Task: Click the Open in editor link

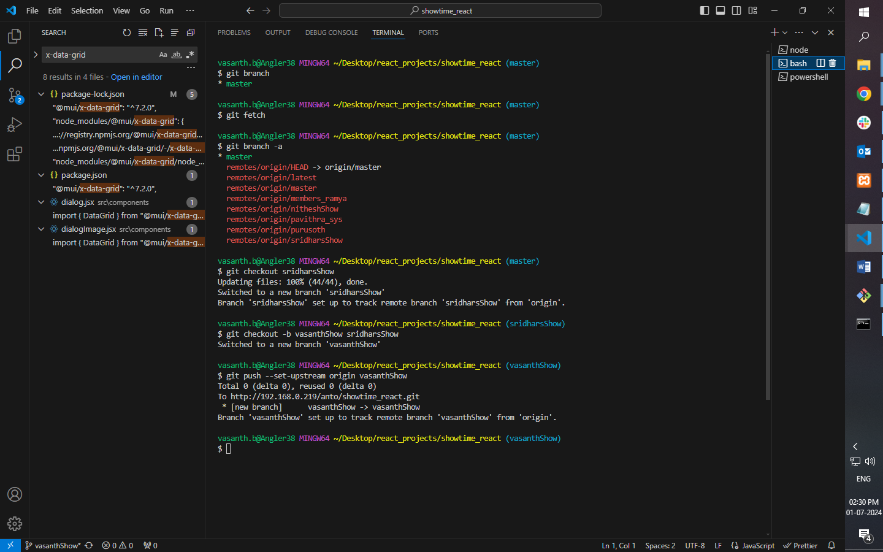Action: point(136,77)
